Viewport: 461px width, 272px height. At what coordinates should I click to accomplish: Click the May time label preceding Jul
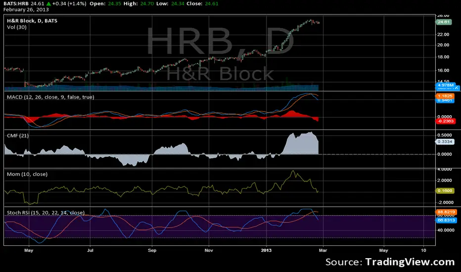coord(29,251)
